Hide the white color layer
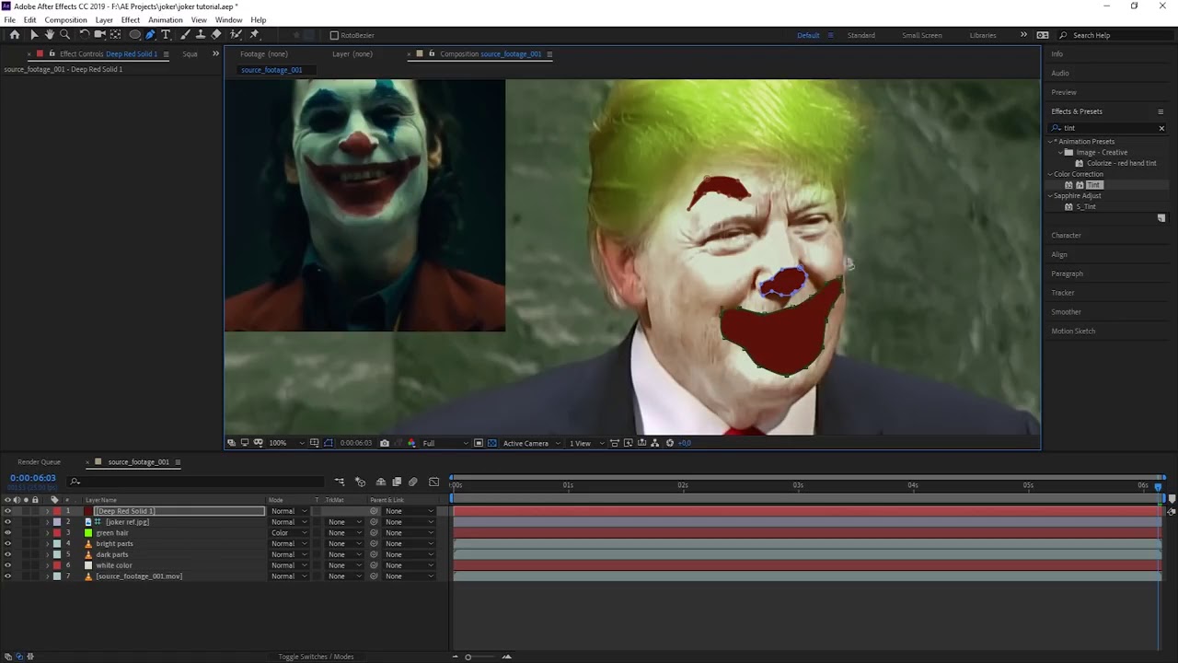The image size is (1178, 663). coord(7,565)
